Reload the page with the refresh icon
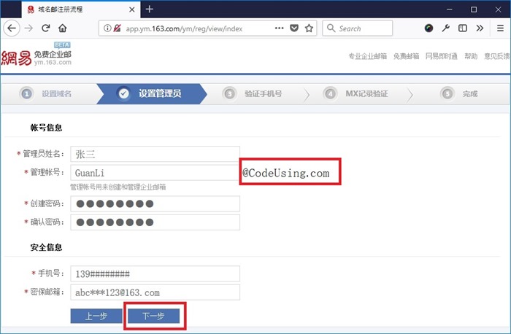The width and height of the screenshot is (511, 334). click(45, 28)
